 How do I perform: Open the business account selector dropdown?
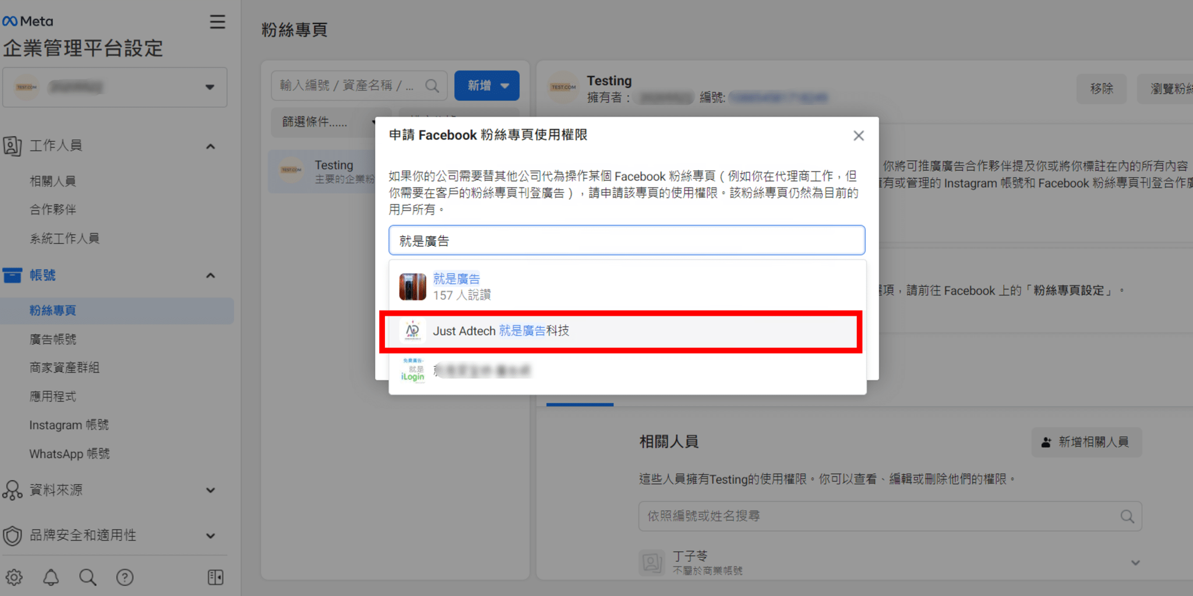pos(115,87)
